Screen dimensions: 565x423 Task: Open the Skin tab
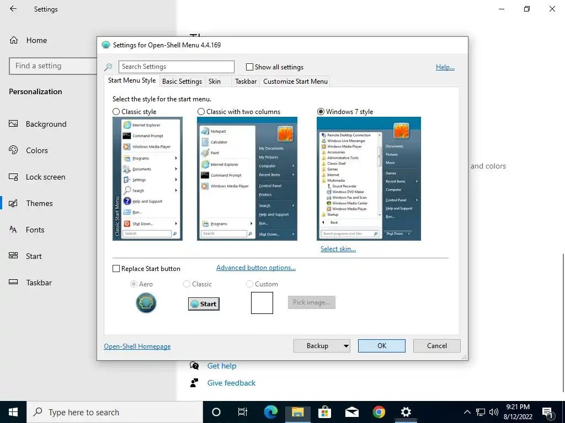point(215,82)
